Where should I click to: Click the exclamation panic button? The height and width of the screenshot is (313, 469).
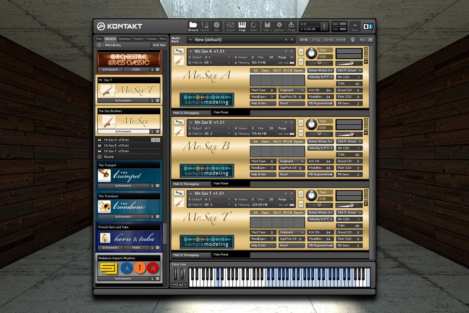click(x=324, y=26)
